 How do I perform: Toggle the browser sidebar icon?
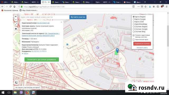[x=158, y=7]
